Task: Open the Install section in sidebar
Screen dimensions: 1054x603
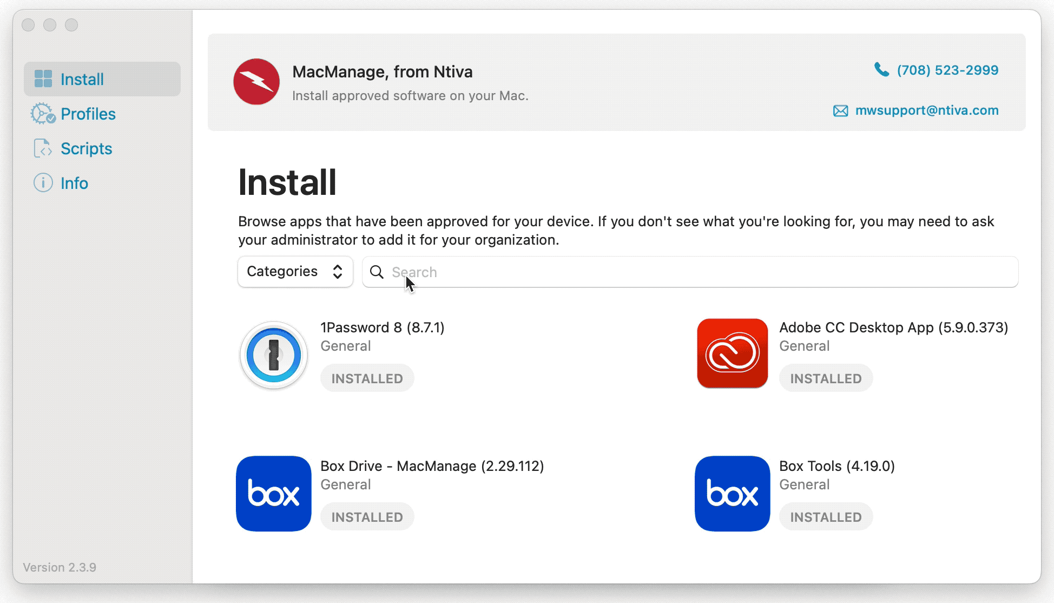Action: (102, 79)
